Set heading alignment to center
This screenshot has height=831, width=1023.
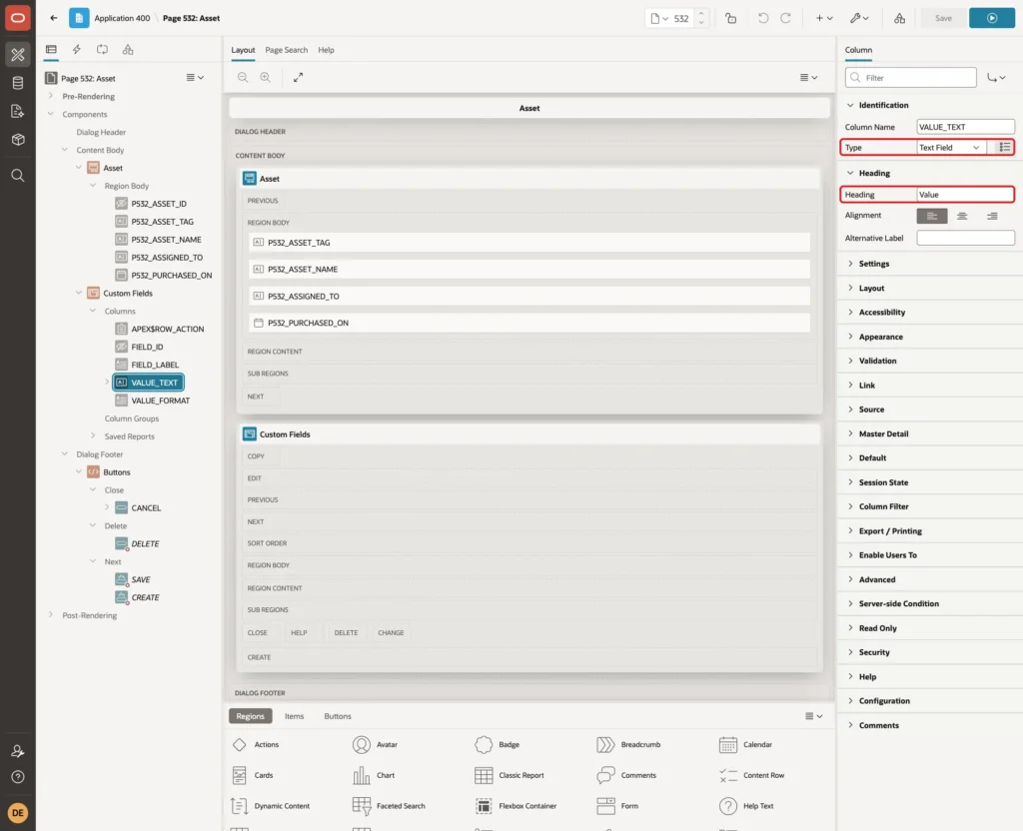coord(962,216)
